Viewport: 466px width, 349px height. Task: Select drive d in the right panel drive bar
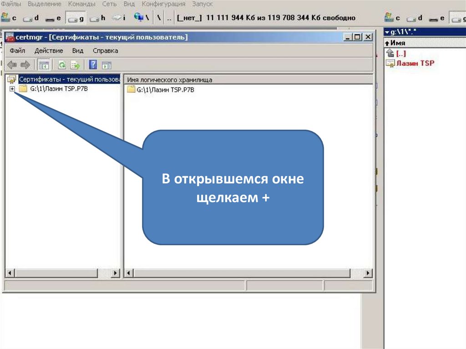(414, 18)
